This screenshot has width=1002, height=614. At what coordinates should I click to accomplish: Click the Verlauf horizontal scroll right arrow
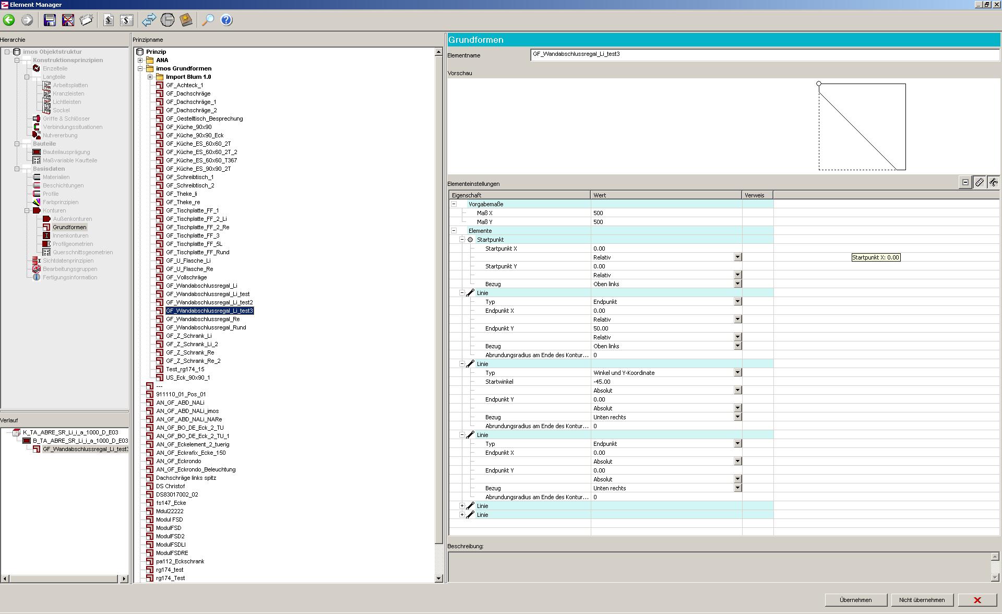click(x=124, y=578)
